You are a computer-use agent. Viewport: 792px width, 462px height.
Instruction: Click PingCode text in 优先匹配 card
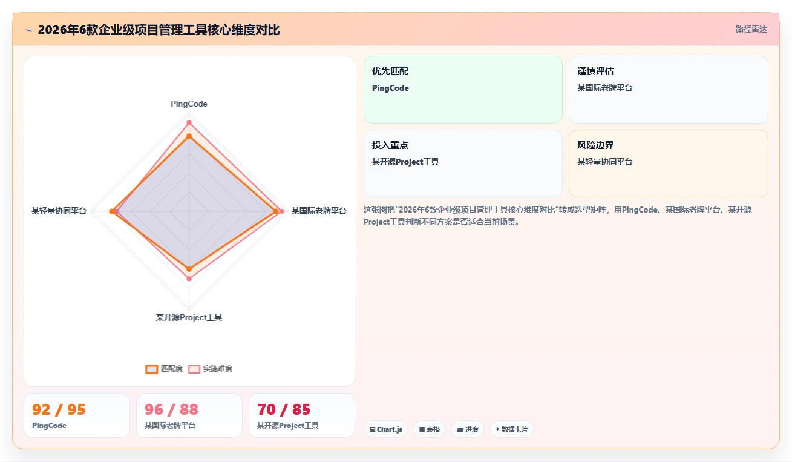[x=390, y=88]
